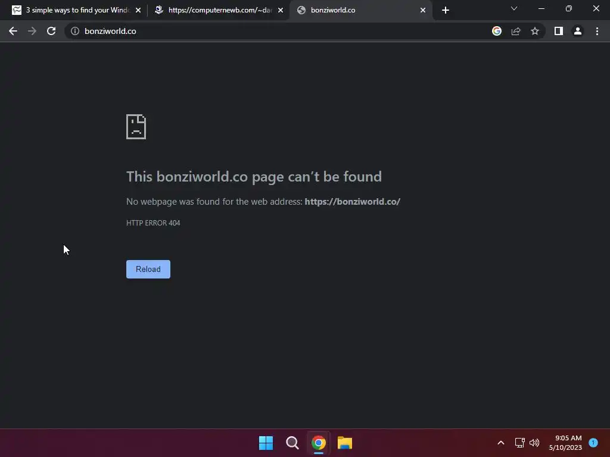
Task: Toggle the Chrome side panel
Action: point(559,31)
